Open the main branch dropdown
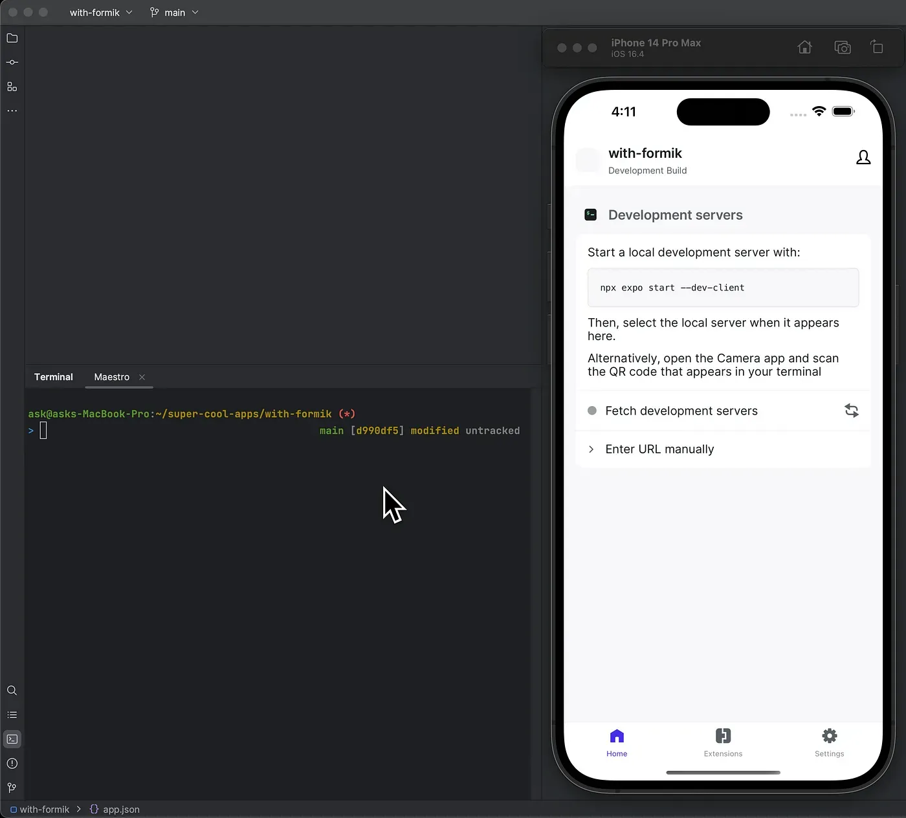This screenshot has height=818, width=906. coord(174,12)
